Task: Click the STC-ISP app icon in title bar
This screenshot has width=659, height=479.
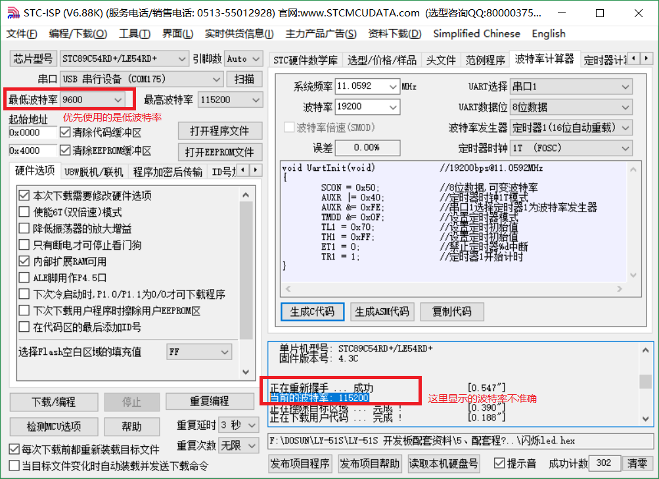Action: point(13,13)
